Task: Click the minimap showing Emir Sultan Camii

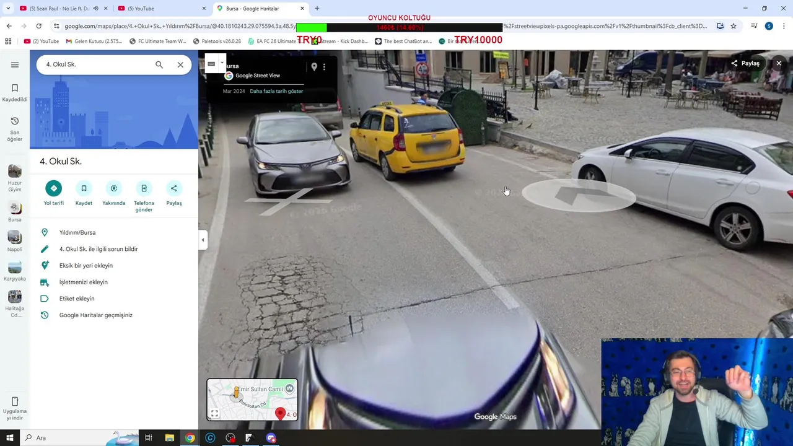Action: (x=252, y=400)
